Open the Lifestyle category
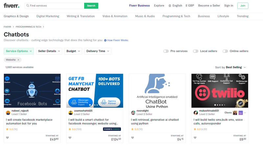 223,16
